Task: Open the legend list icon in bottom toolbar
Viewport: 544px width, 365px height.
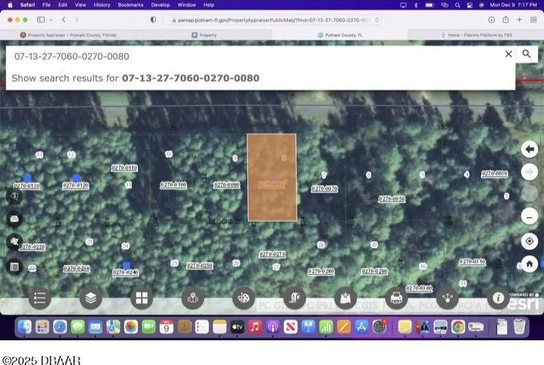Action: click(x=40, y=298)
